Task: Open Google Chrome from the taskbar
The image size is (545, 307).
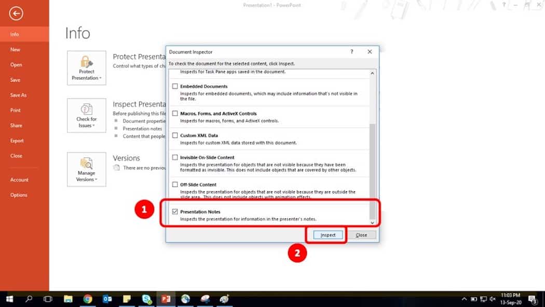Action: pyautogui.click(x=87, y=299)
